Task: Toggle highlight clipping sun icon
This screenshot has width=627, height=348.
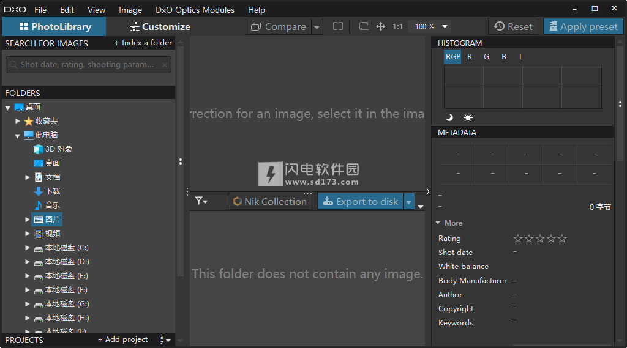Action: pos(468,117)
